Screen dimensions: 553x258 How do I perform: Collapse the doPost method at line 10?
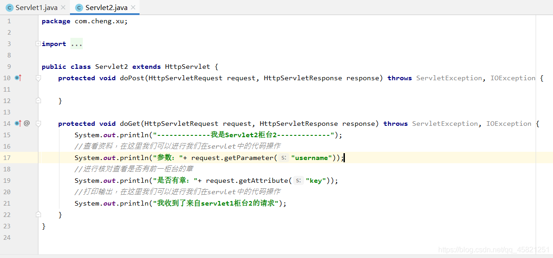pos(38,78)
